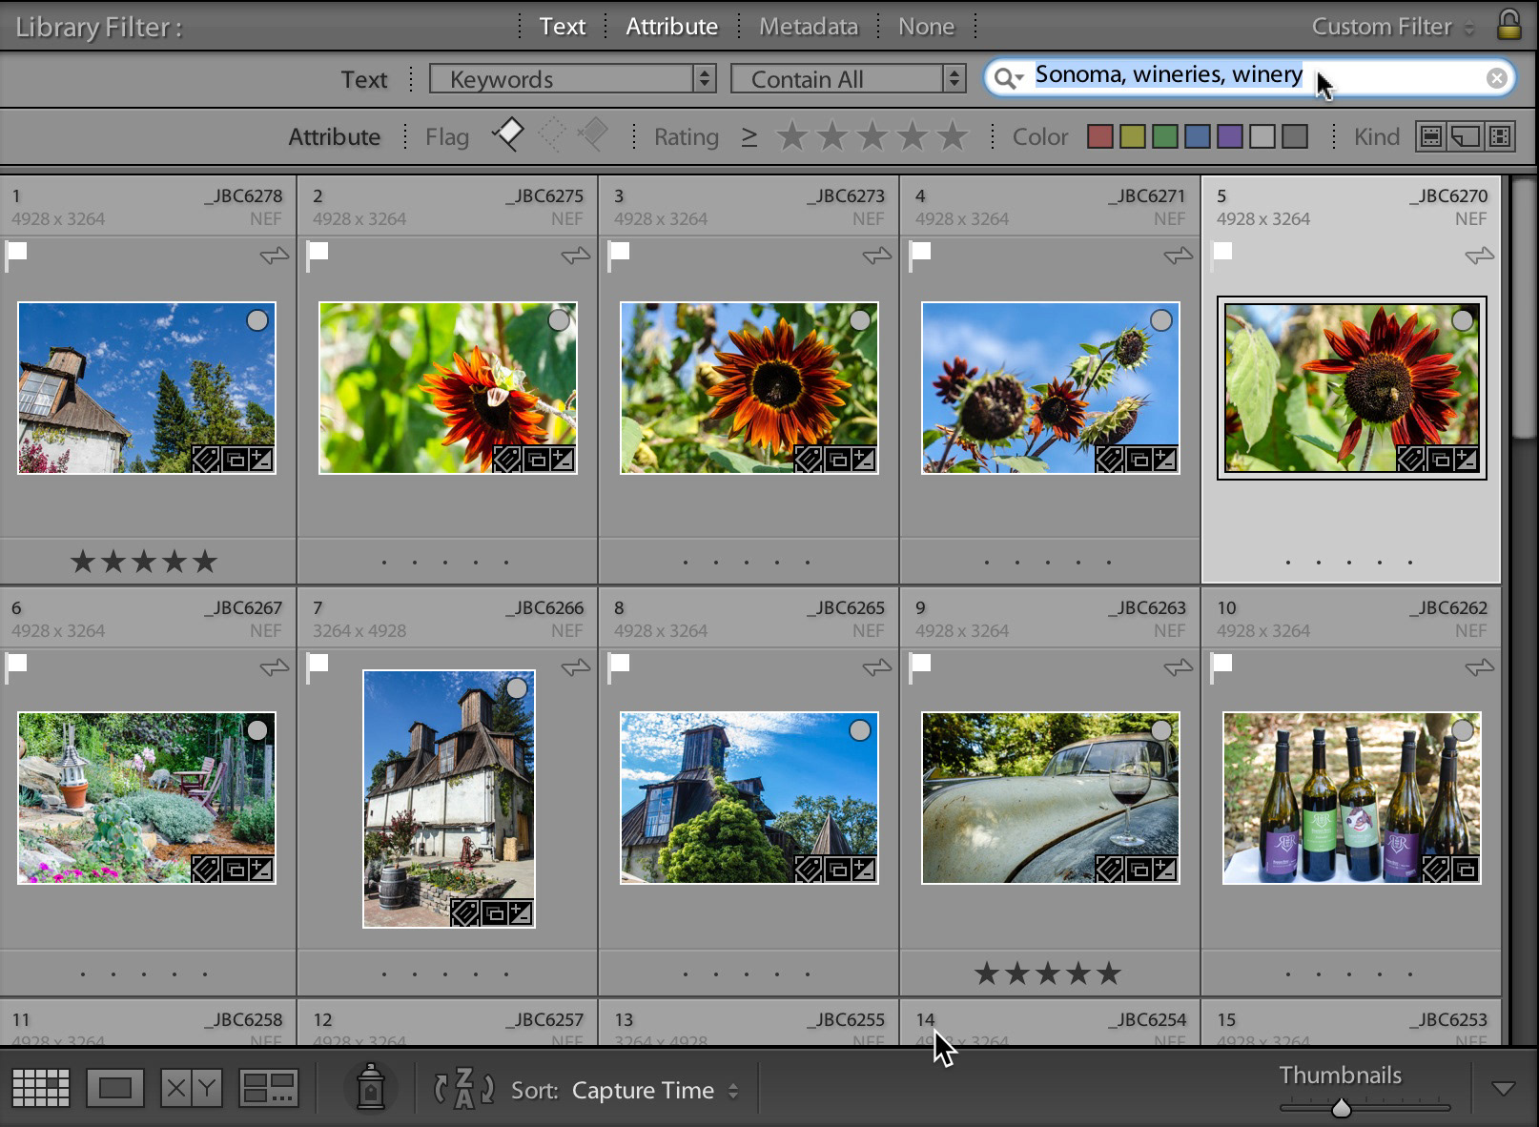The image size is (1539, 1127).
Task: Click develop adjustments badge on _JBC6270 thumbnail
Action: click(1466, 460)
